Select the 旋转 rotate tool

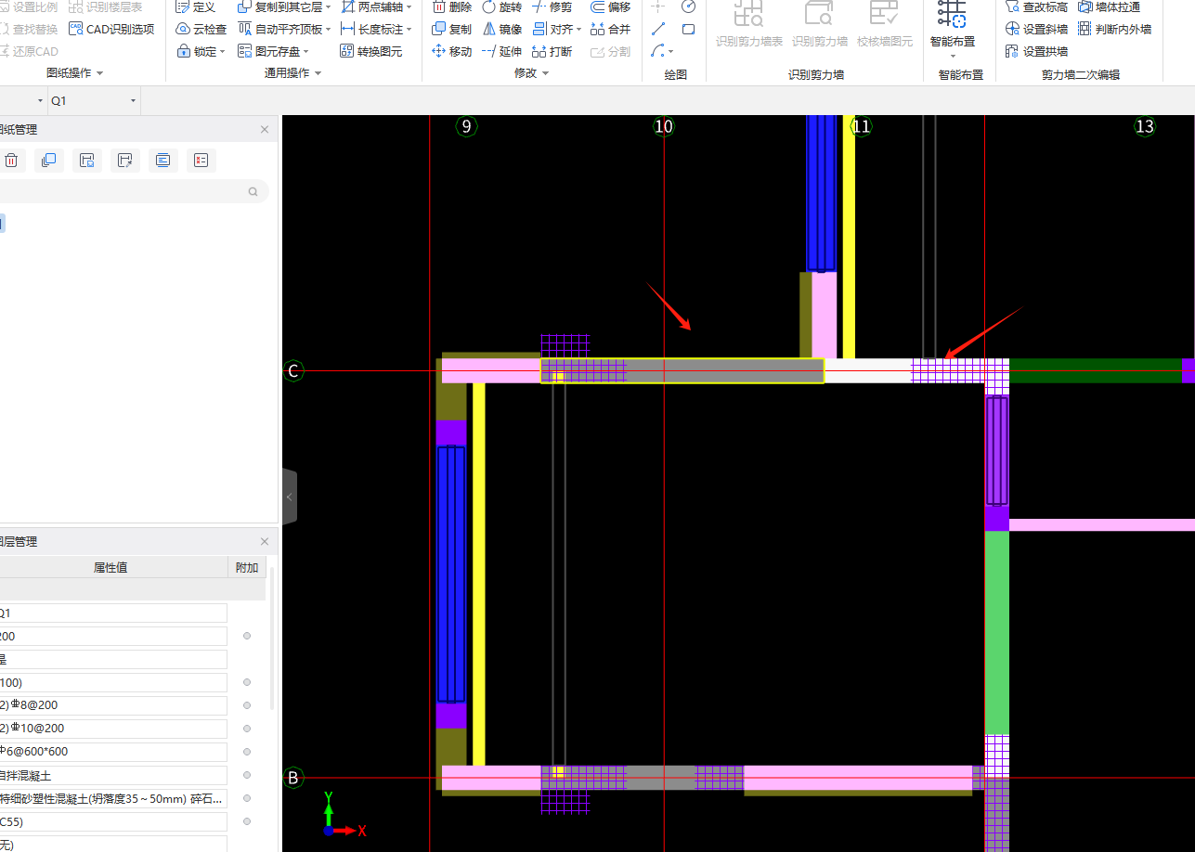[x=502, y=6]
